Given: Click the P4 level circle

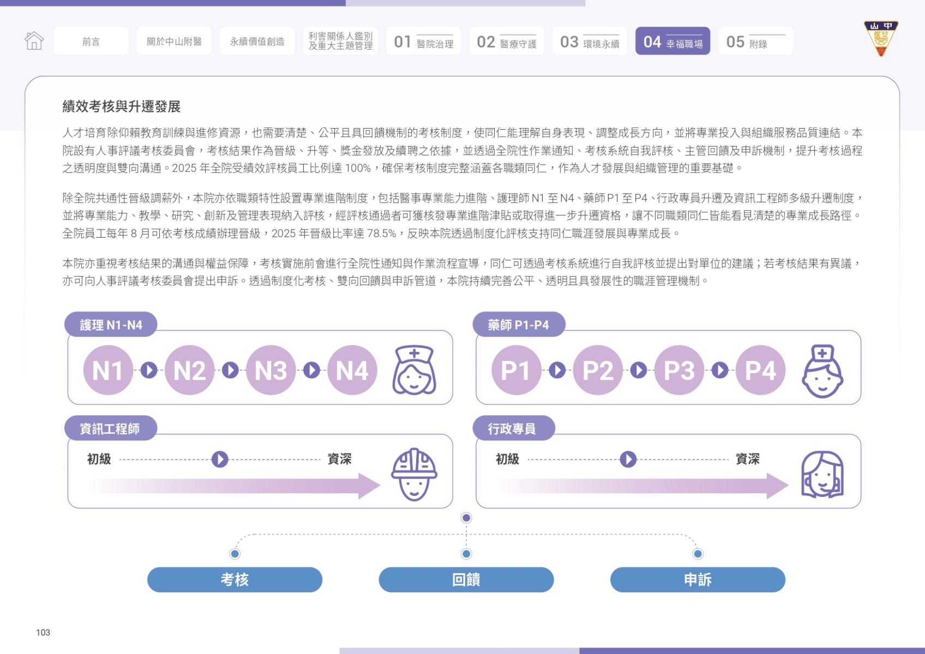Looking at the screenshot, I should pos(760,370).
